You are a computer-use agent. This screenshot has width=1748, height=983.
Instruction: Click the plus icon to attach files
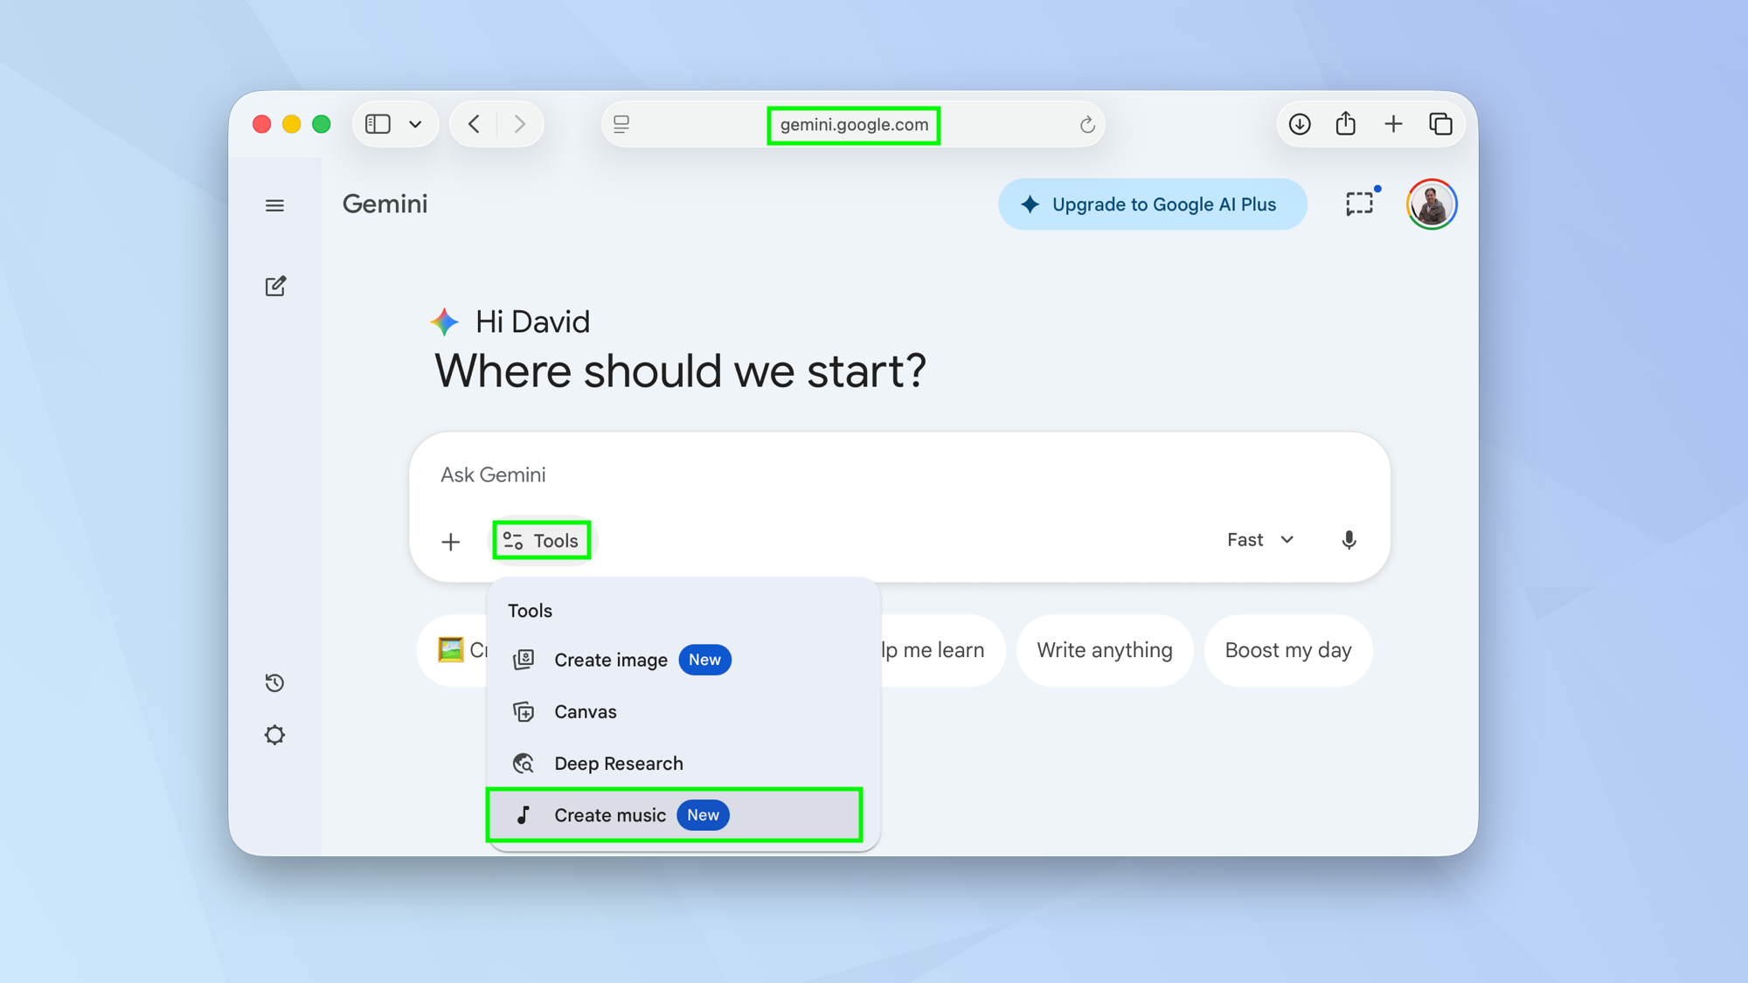point(450,542)
